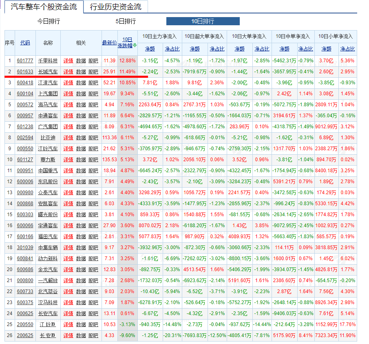Sort by 净额 under 10日超大单净流入
This screenshot has width=369, height=344.
[x=194, y=49]
